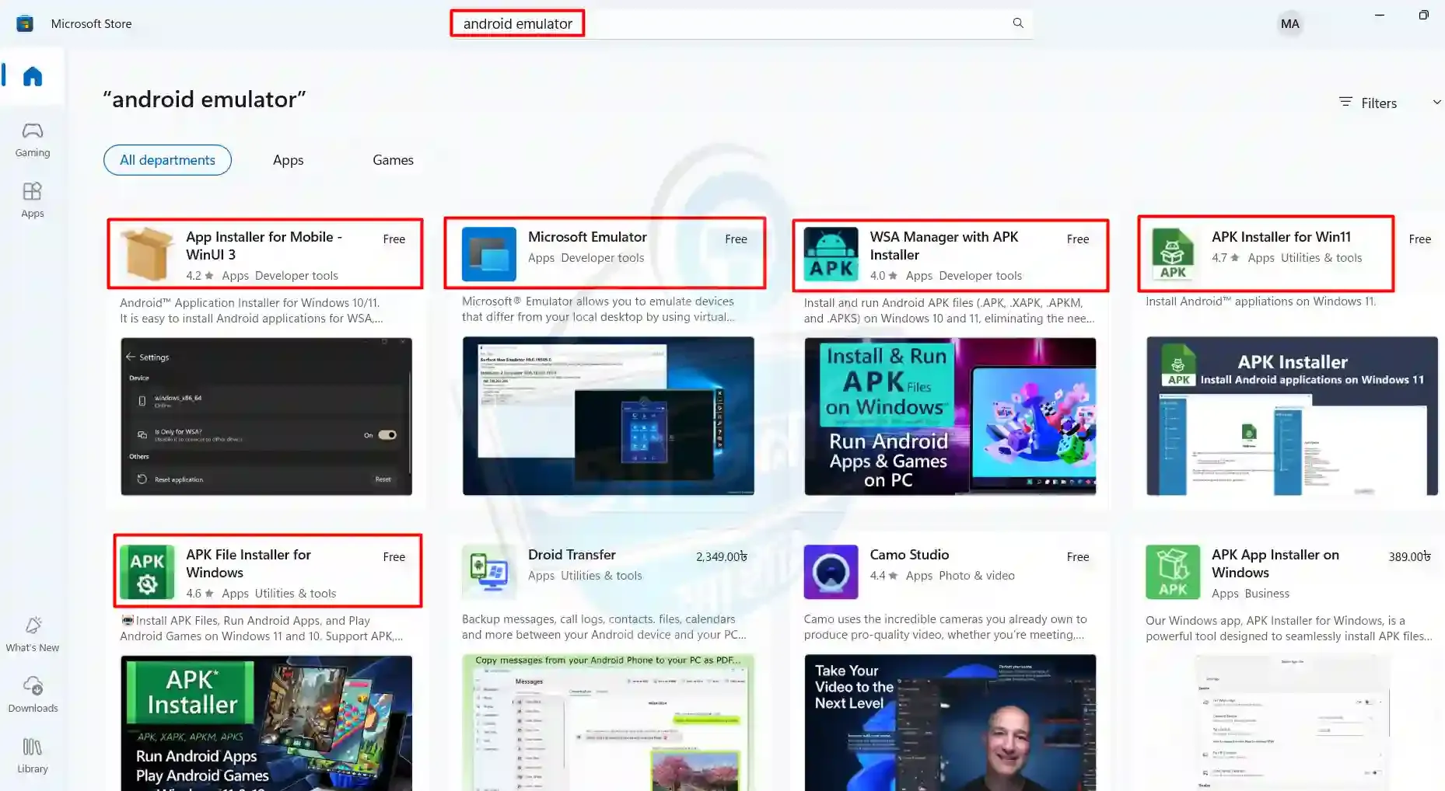Viewport: 1445px width, 791px height.
Task: Click the Camo Studio app icon
Action: pyautogui.click(x=831, y=572)
